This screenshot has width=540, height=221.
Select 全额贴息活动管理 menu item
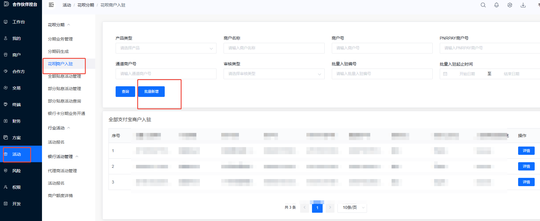click(x=64, y=76)
